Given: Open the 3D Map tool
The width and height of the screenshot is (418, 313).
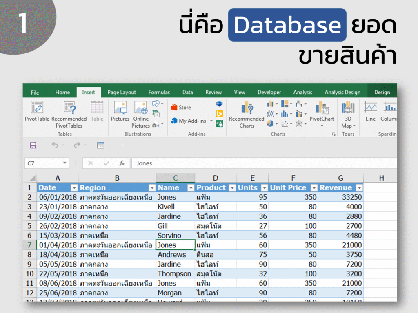Looking at the screenshot, I should 348,115.
